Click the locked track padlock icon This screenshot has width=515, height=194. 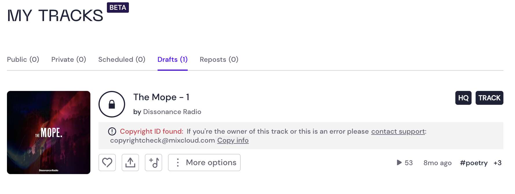tap(112, 104)
